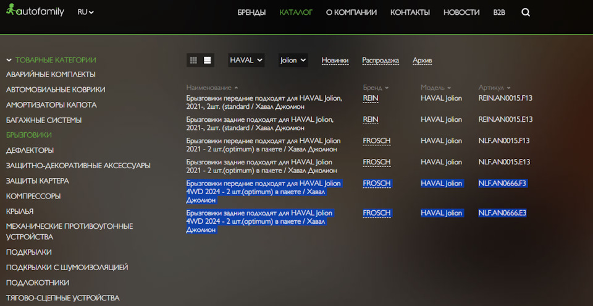Select Подкрылки category
593x306 pixels.
(x=29, y=252)
